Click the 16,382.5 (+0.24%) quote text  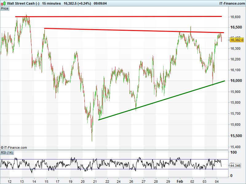pos(77,3)
